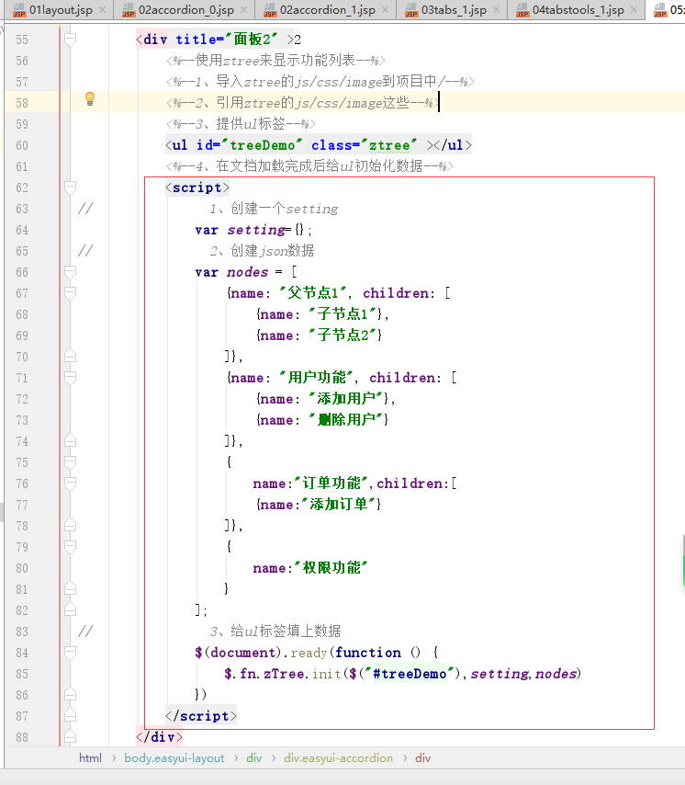The width and height of the screenshot is (685, 785).
Task: Click the fold end marker on line 87
Action: (x=71, y=715)
